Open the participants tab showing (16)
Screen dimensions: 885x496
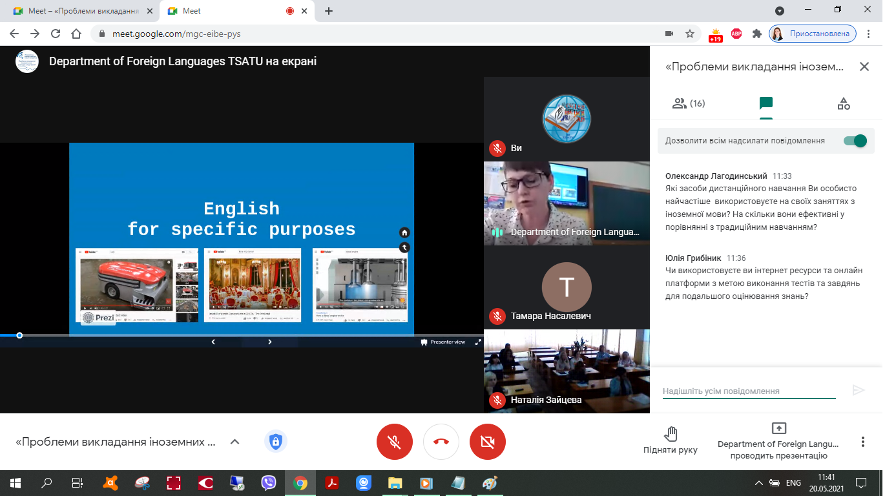click(x=688, y=103)
